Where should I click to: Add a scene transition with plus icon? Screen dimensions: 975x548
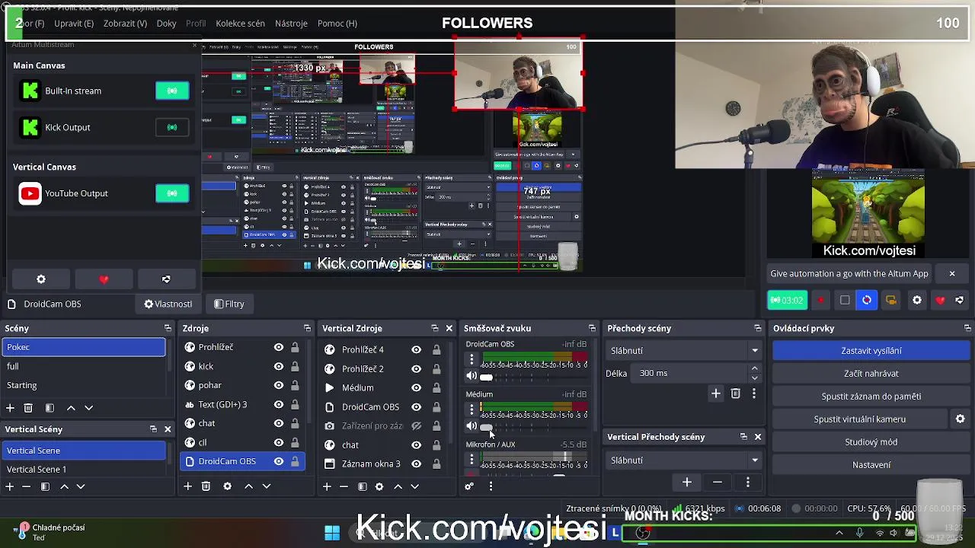[716, 393]
